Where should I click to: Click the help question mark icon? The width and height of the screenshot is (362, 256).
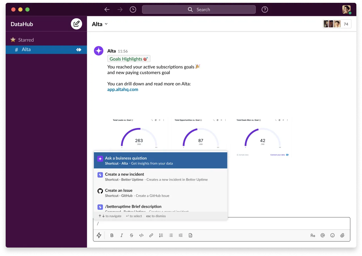click(265, 10)
